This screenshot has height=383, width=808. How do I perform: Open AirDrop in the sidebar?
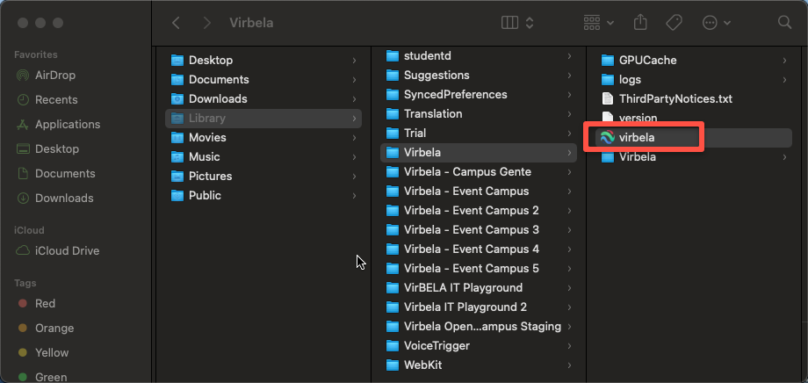tap(55, 75)
